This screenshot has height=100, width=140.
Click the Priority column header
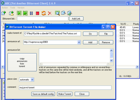click(135, 24)
